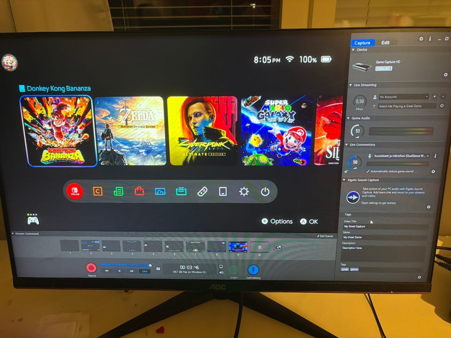Image resolution: width=451 pixels, height=338 pixels.
Task: Select Stream Command scene 9
Action: (x=238, y=247)
